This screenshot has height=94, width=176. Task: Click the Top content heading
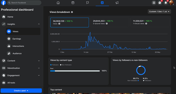coord(56,90)
